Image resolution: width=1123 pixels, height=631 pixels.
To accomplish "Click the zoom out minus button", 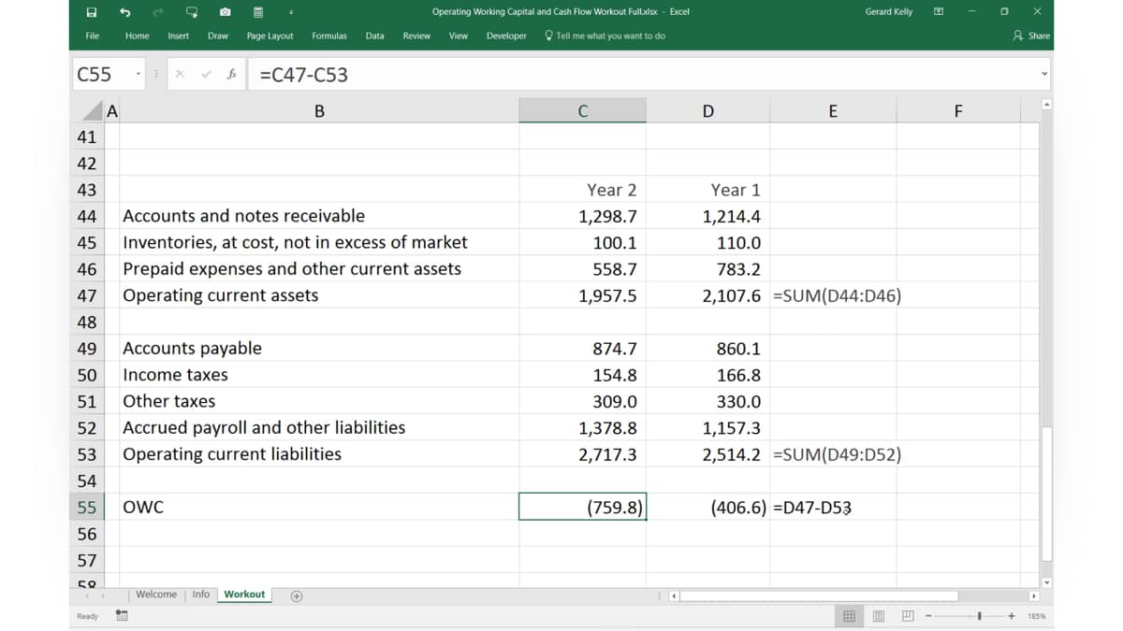I will tap(930, 616).
